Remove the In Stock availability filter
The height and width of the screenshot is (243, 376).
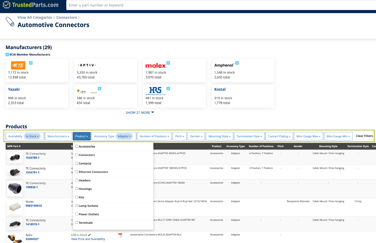38,136
